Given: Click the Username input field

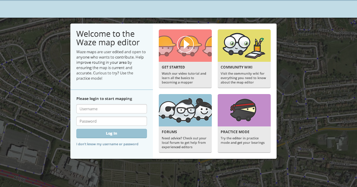Looking at the screenshot, I should coord(112,109).
